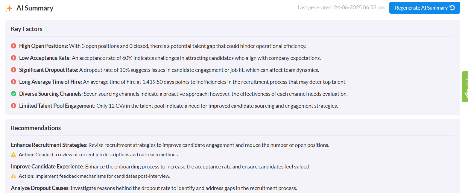Click the Analyze Dropout Causes recommendation title
The width and height of the screenshot is (468, 193).
40,188
